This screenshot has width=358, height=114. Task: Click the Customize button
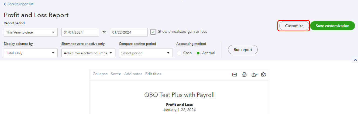coord(294,26)
